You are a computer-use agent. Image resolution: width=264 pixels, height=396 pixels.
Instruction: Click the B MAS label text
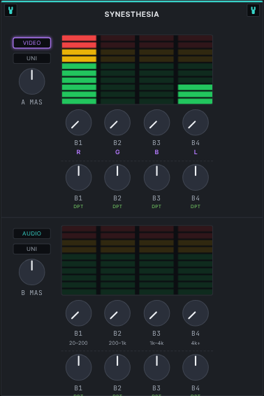[x=32, y=293]
